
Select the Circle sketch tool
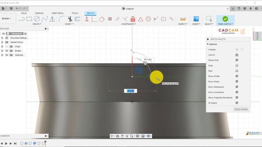(x=37, y=19)
